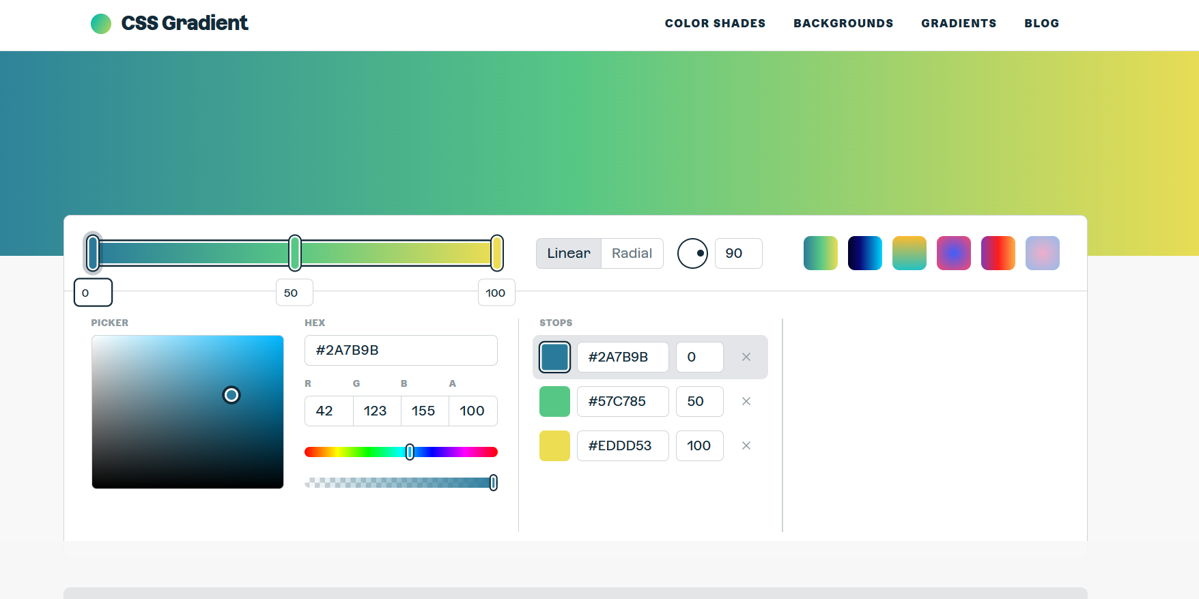Screen dimensions: 1199x599
Task: Click the hue slider handle
Action: point(410,452)
